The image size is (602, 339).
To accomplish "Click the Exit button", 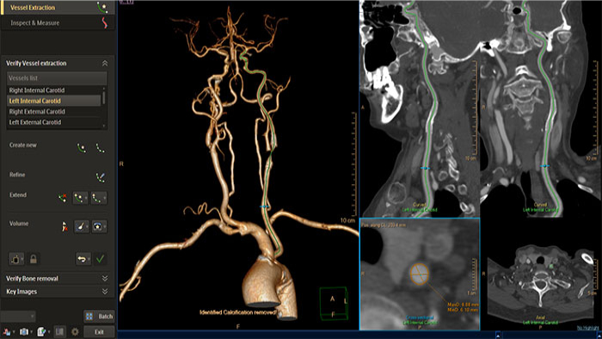I will pyautogui.click(x=99, y=332).
